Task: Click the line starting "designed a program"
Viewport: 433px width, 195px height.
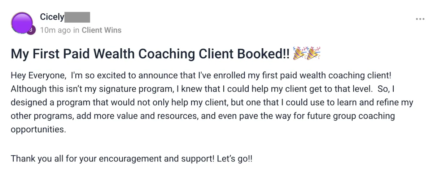Action: [x=212, y=103]
